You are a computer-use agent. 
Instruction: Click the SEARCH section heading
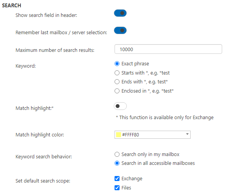(12, 6)
